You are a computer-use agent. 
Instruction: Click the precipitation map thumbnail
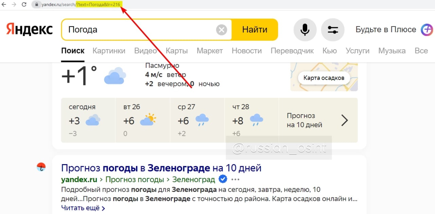[324, 77]
